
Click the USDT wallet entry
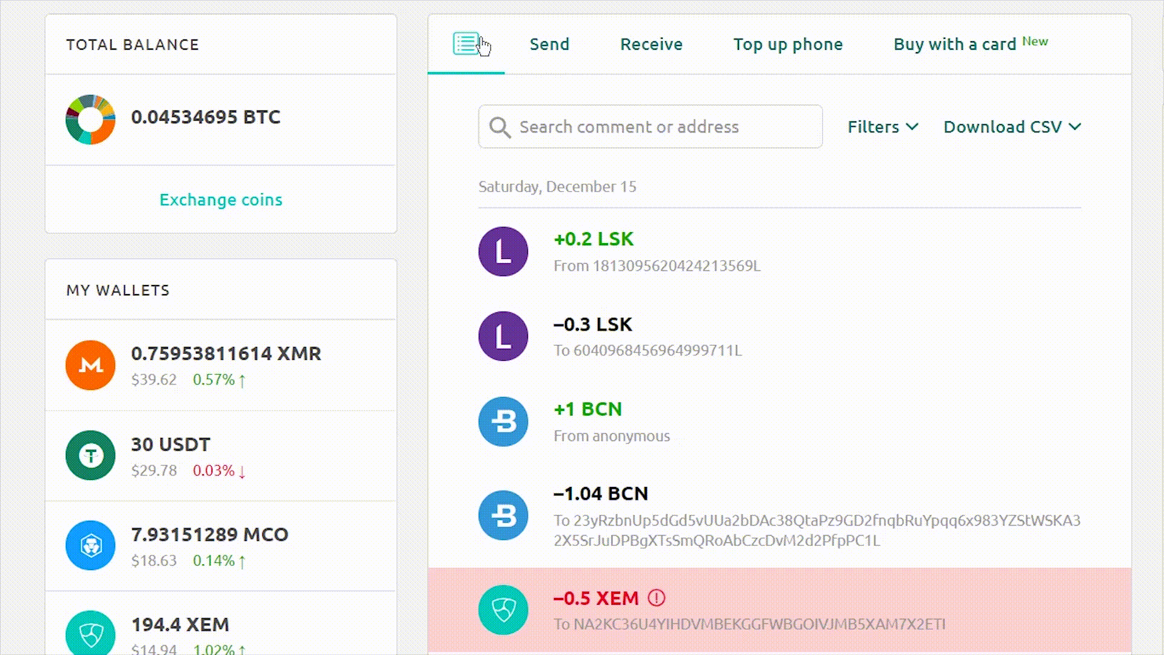pyautogui.click(x=220, y=455)
